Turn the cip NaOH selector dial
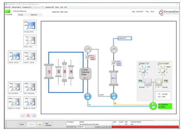 click(x=163, y=71)
